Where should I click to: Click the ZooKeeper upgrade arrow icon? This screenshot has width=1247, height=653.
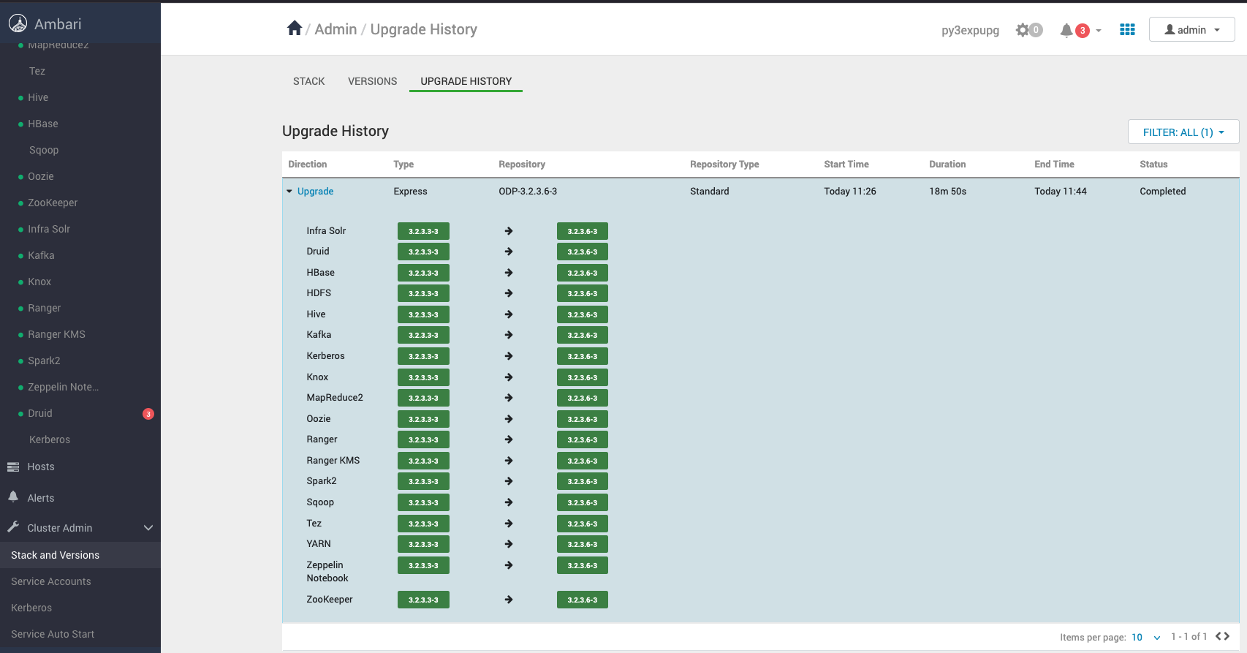pyautogui.click(x=509, y=600)
